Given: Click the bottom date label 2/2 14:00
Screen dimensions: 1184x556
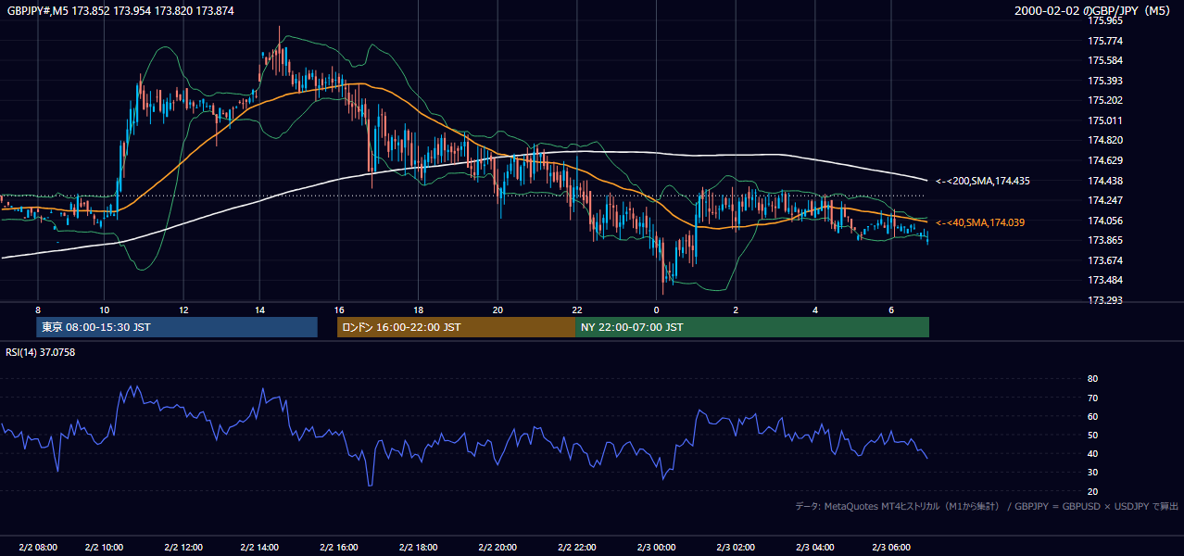Looking at the screenshot, I should tap(259, 547).
